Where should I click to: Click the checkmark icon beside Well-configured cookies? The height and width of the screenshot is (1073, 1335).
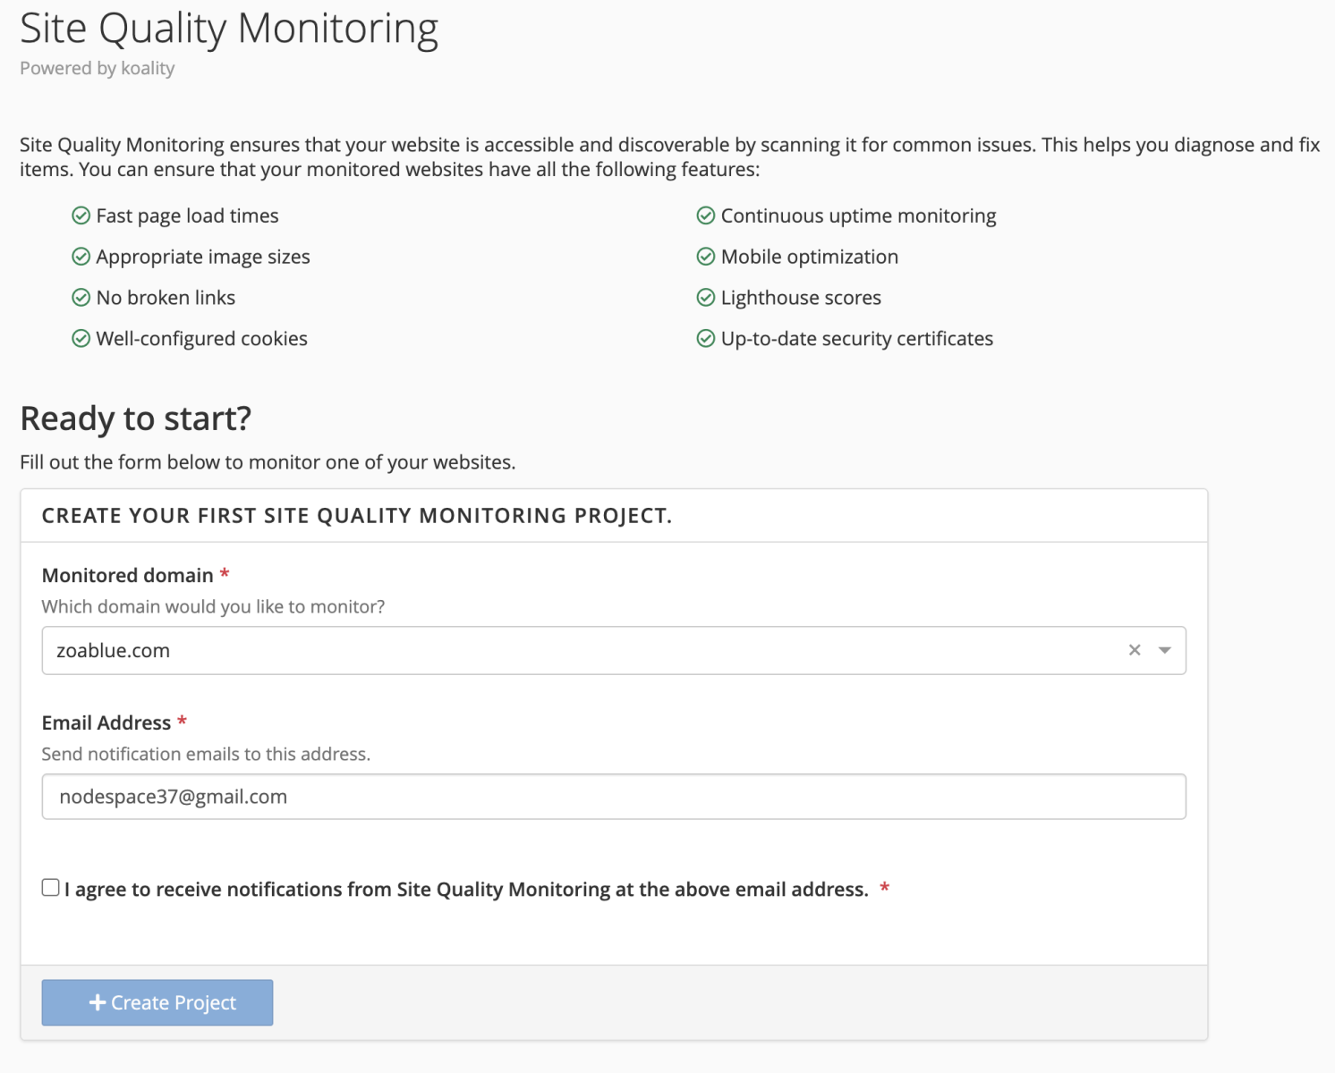(81, 339)
